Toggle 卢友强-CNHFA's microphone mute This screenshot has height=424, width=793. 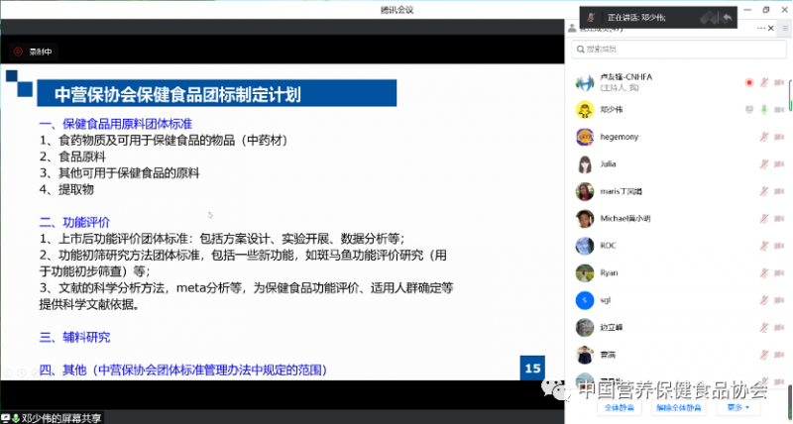click(764, 82)
